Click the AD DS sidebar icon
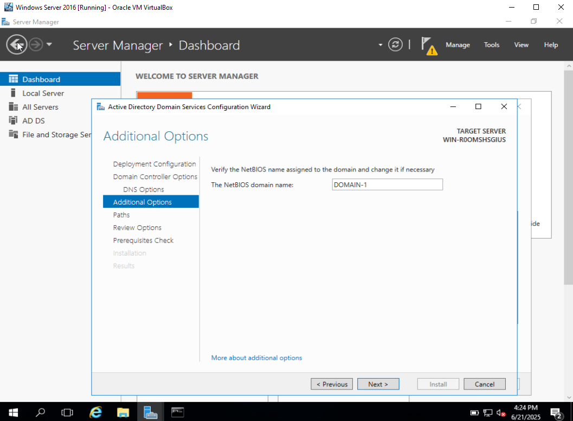Viewport: 573px width, 421px height. (x=13, y=120)
